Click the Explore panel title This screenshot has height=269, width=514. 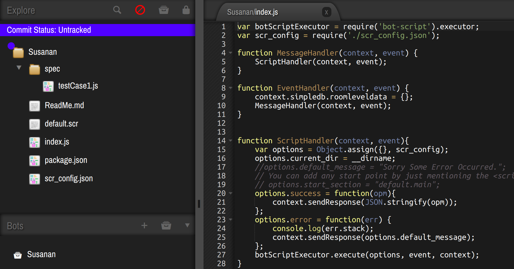click(21, 10)
